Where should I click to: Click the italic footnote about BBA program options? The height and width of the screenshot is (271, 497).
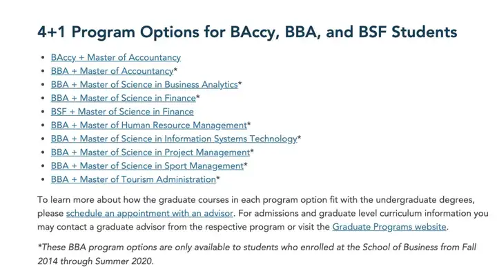pyautogui.click(x=257, y=254)
